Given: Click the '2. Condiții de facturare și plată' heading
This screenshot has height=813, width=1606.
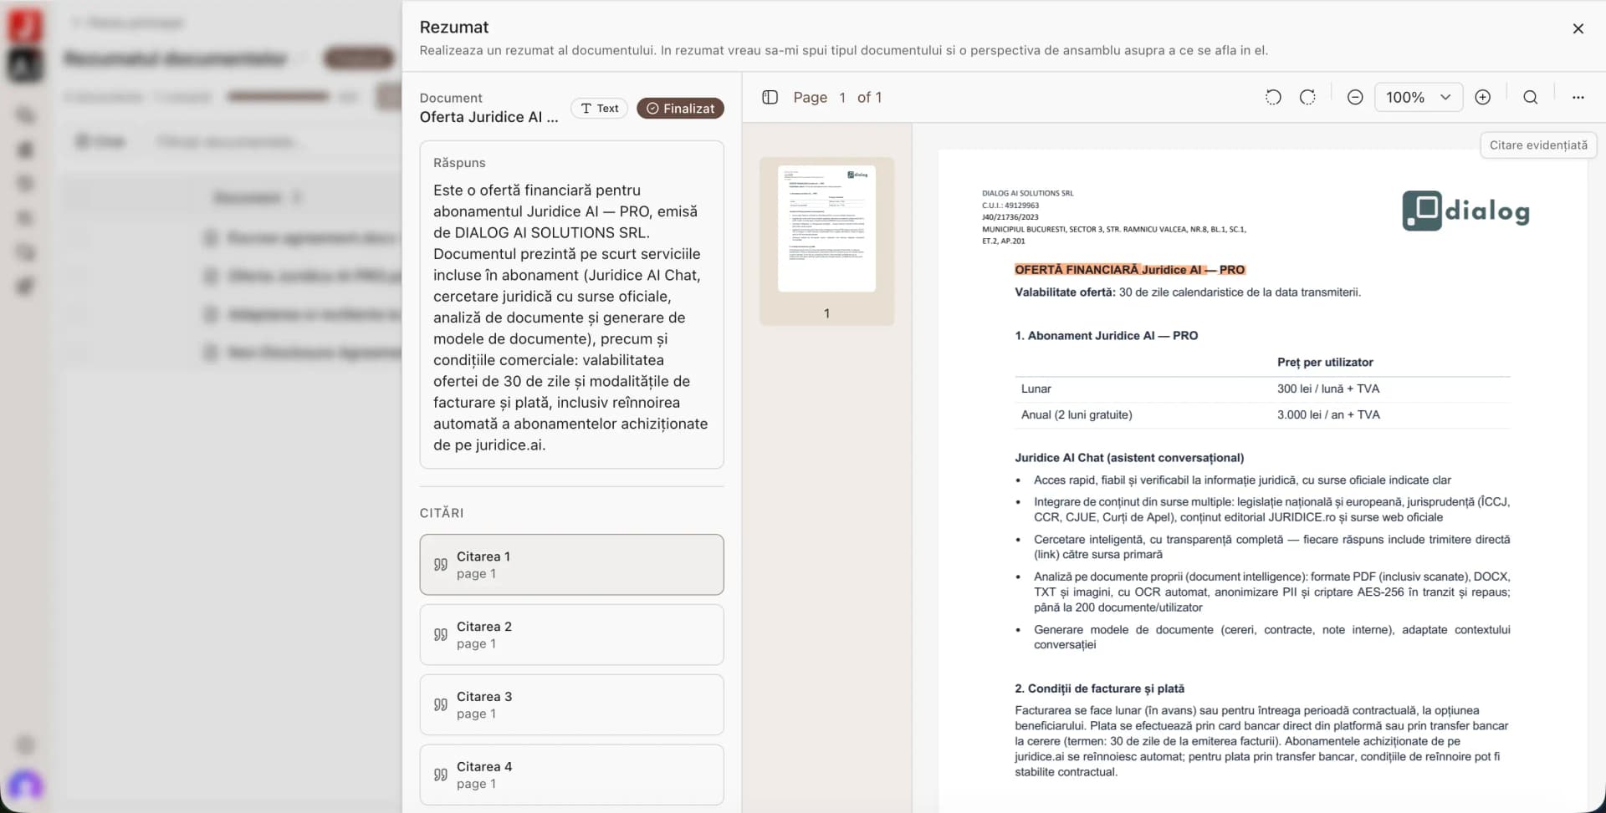Looking at the screenshot, I should point(1099,689).
